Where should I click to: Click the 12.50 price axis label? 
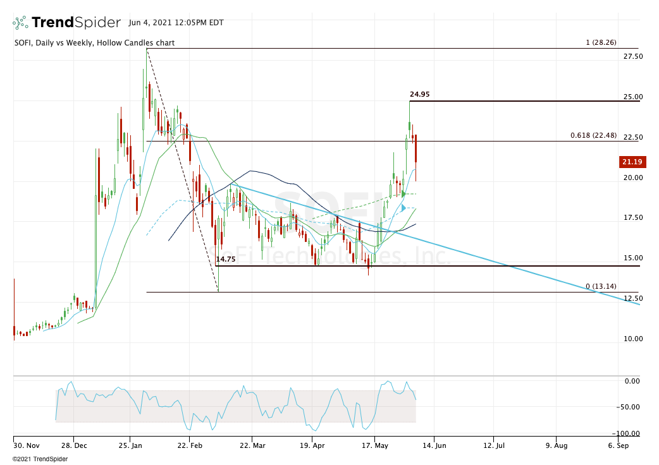tap(633, 298)
